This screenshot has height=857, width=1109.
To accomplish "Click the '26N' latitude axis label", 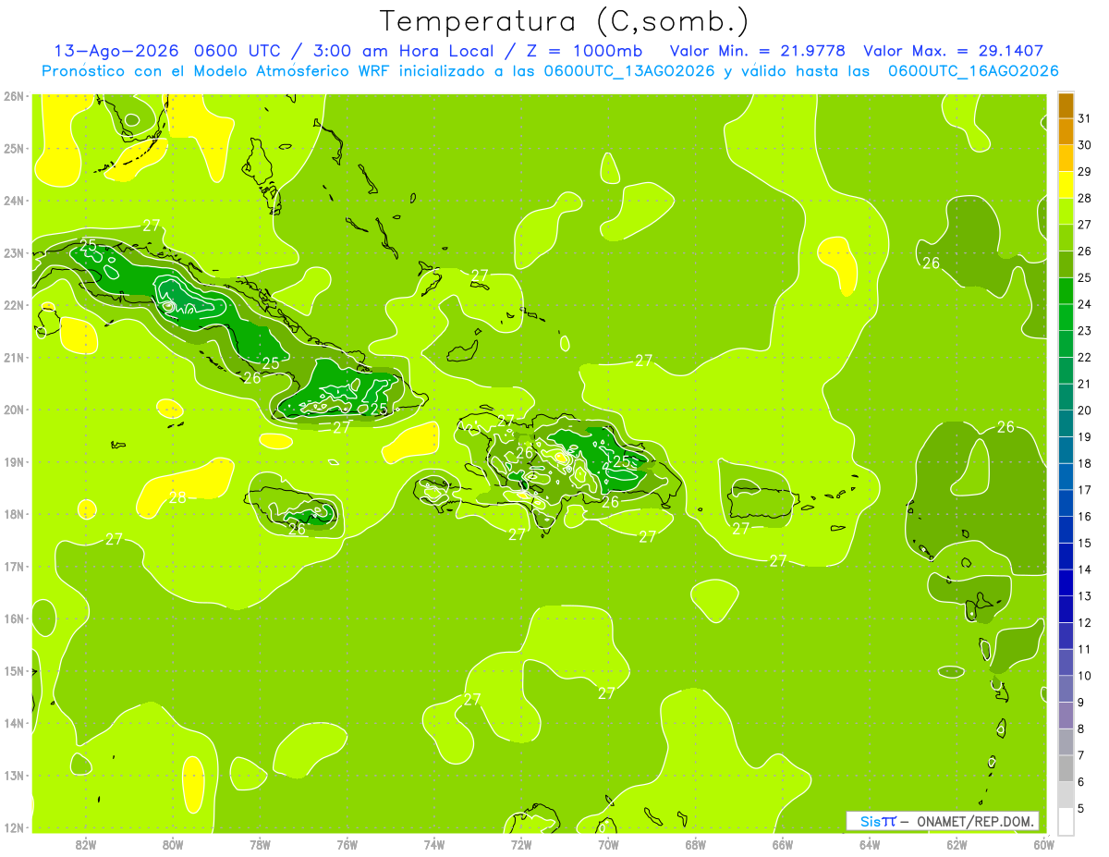I will [x=15, y=95].
